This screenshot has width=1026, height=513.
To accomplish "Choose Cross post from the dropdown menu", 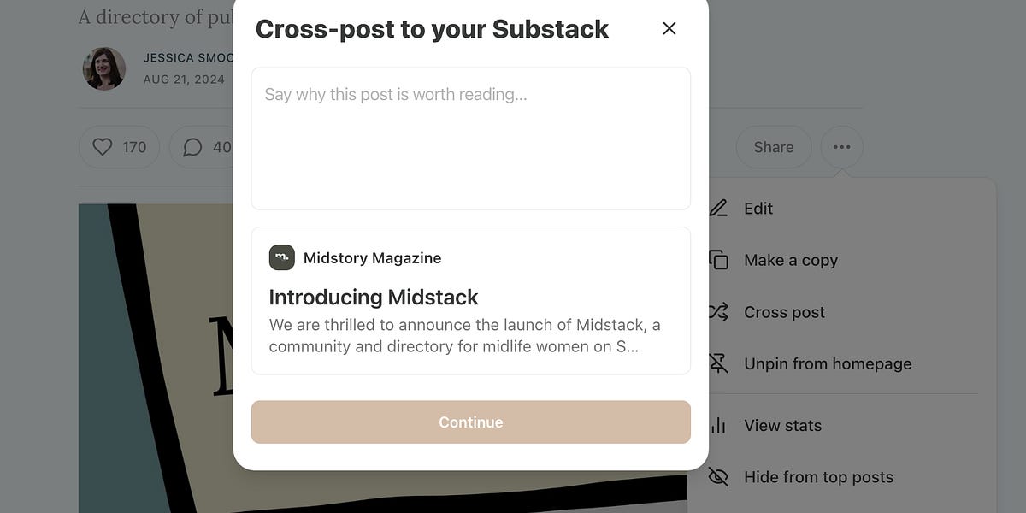I will click(784, 312).
